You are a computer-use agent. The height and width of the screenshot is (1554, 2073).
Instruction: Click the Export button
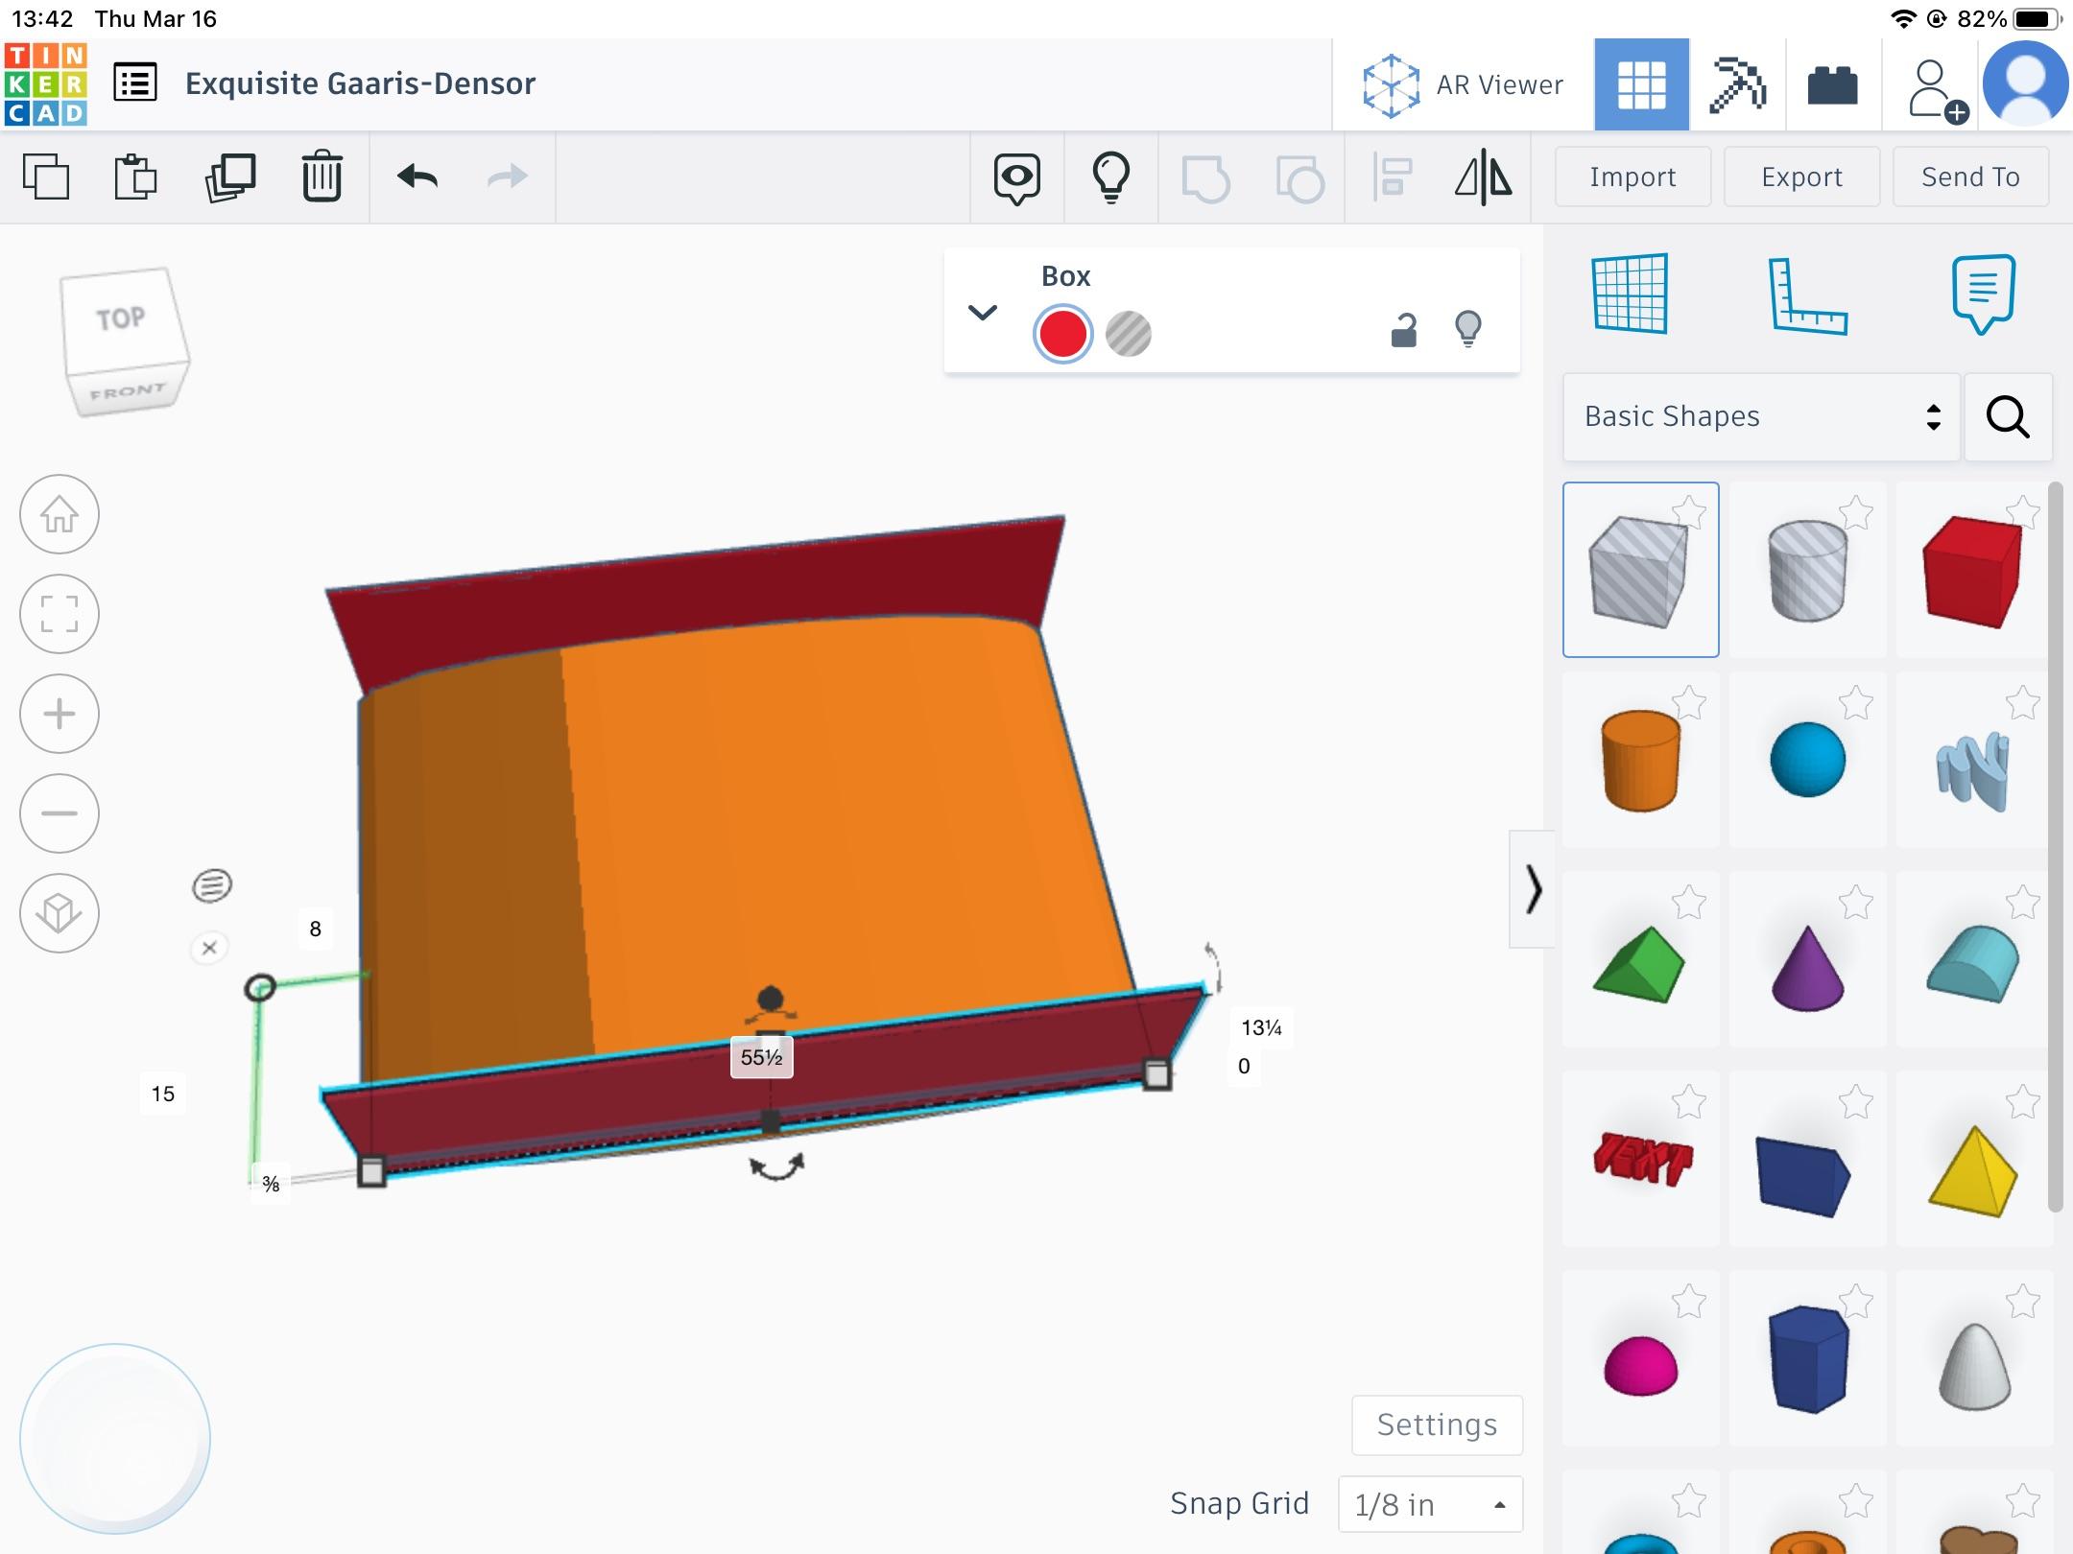click(1801, 177)
